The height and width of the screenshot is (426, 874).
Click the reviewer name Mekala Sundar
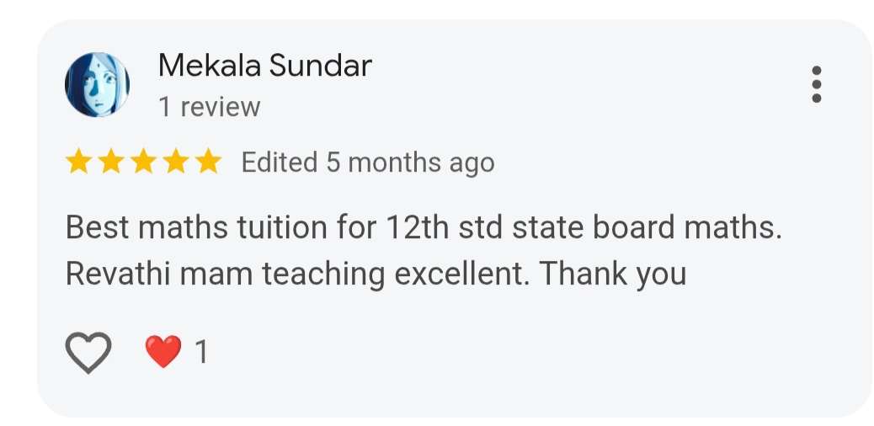(264, 65)
